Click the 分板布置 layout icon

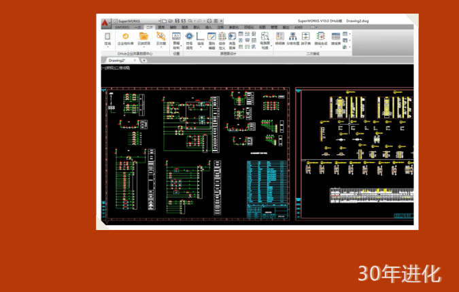[x=292, y=36]
